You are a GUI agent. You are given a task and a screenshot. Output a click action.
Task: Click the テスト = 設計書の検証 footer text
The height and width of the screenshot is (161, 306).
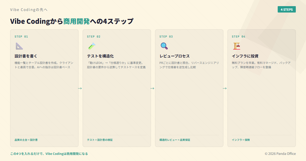coord(100,140)
